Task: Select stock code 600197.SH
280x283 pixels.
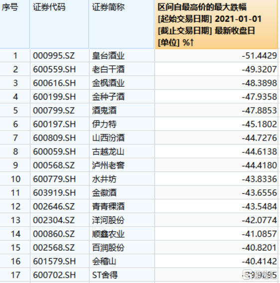Action: [x=54, y=124]
